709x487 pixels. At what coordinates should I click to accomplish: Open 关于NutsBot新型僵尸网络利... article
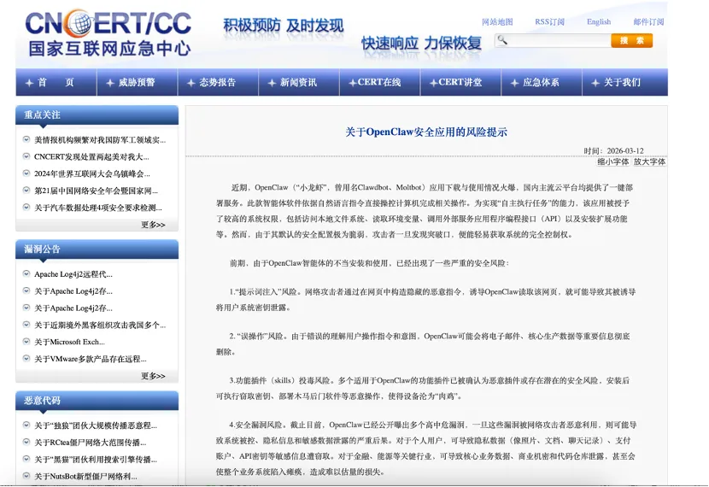coord(85,476)
